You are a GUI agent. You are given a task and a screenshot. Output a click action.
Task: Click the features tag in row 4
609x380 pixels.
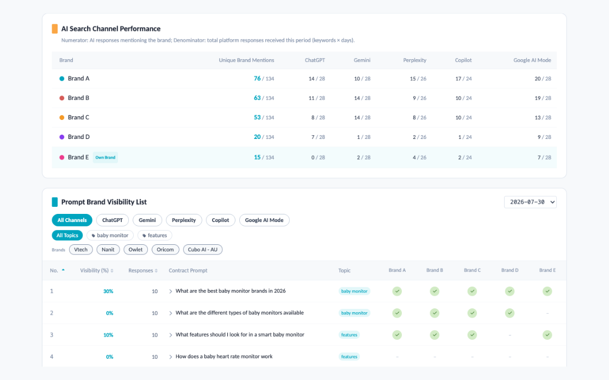pos(349,357)
